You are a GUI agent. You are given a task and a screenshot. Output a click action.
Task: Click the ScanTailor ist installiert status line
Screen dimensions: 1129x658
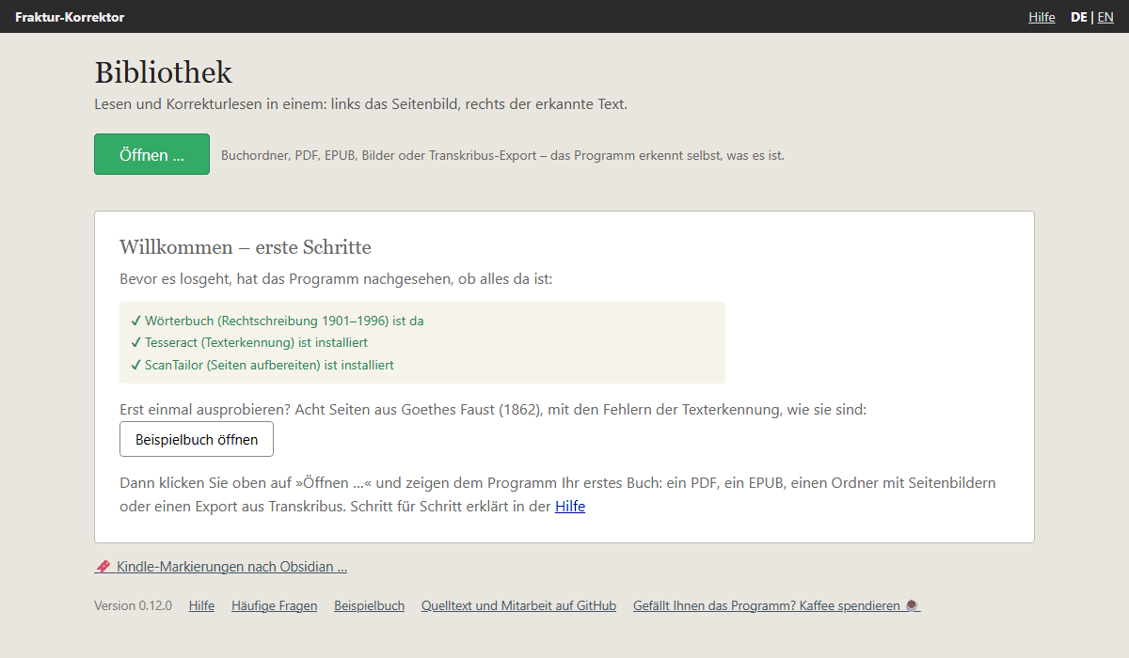point(262,365)
